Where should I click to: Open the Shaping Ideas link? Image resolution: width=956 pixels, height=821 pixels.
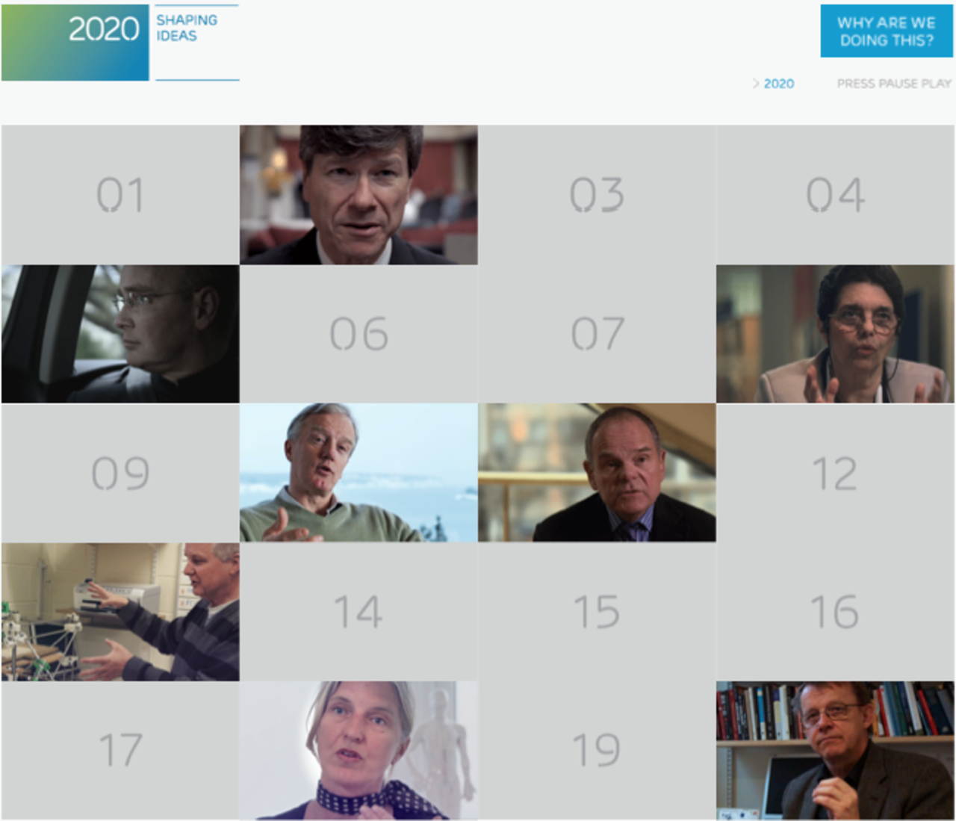coord(187,28)
